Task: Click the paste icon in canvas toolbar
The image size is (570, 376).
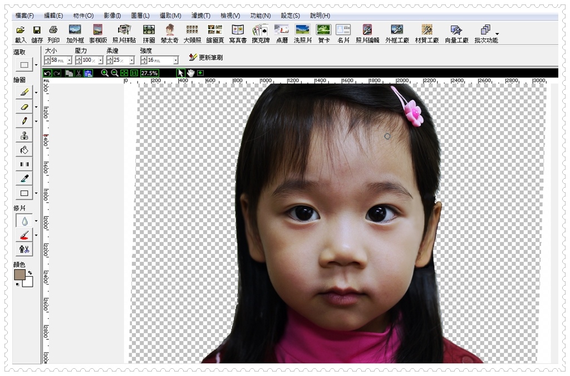Action: tap(89, 73)
